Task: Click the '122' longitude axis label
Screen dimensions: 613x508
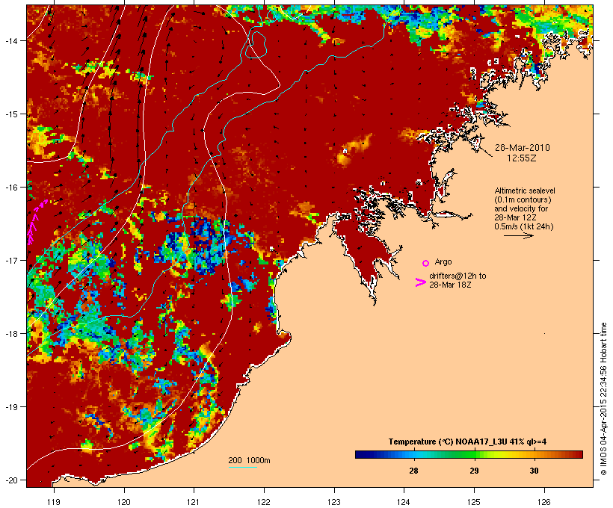Action: pyautogui.click(x=264, y=502)
